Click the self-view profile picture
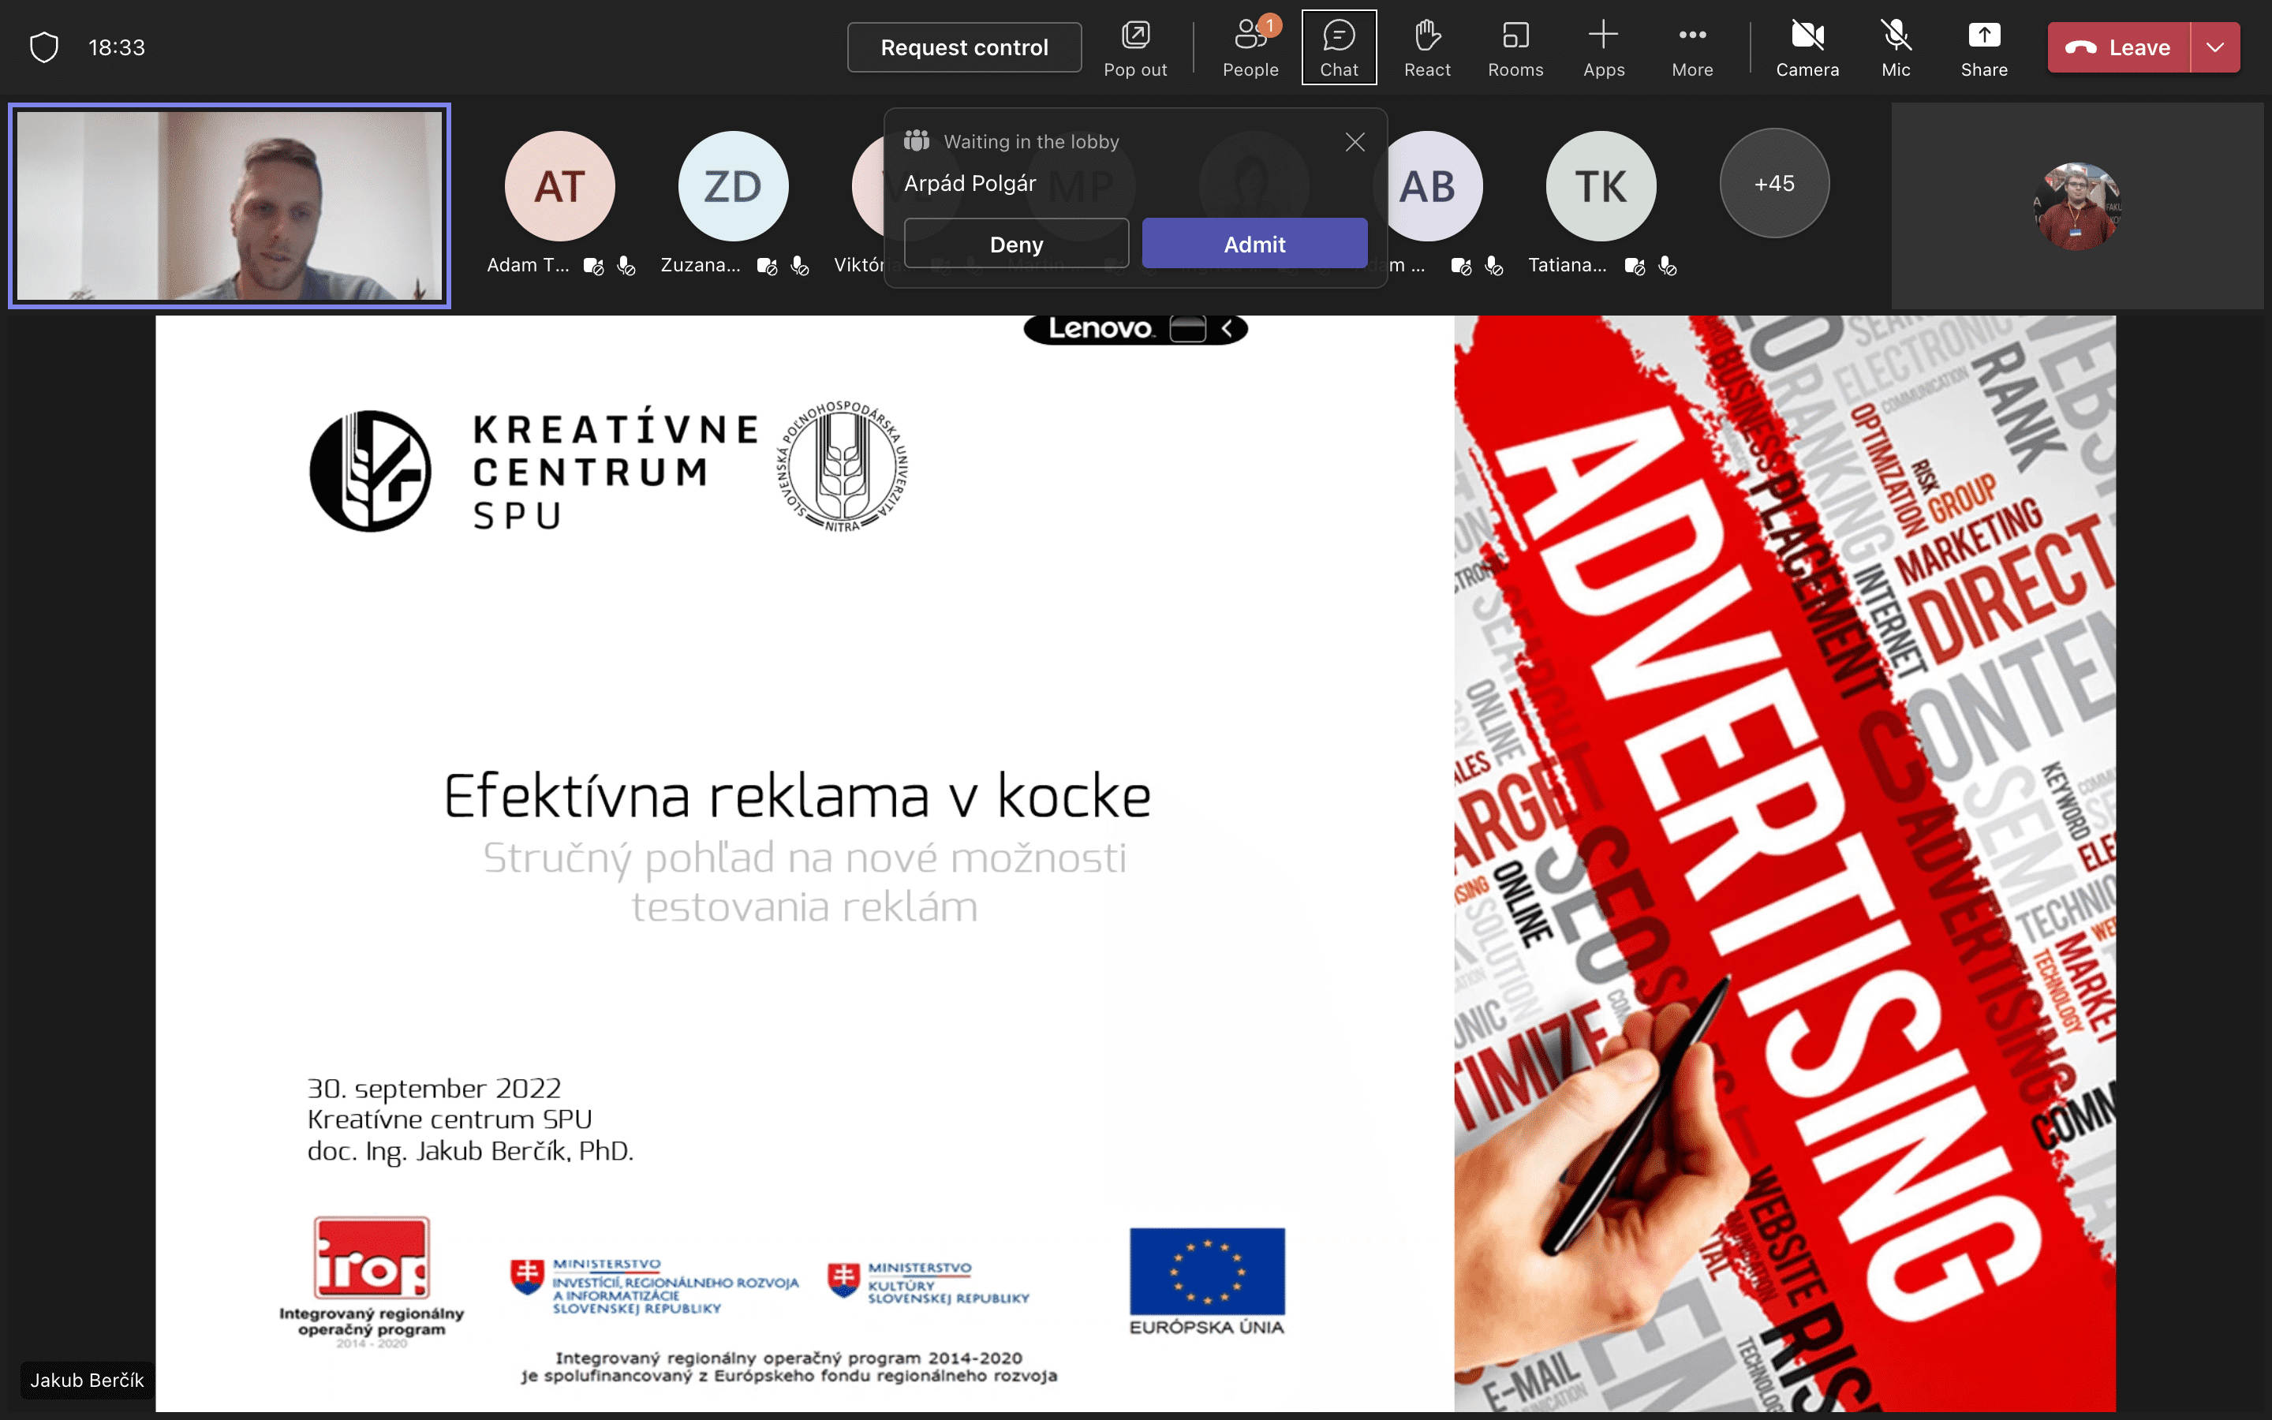2272x1420 pixels. 2076,206
